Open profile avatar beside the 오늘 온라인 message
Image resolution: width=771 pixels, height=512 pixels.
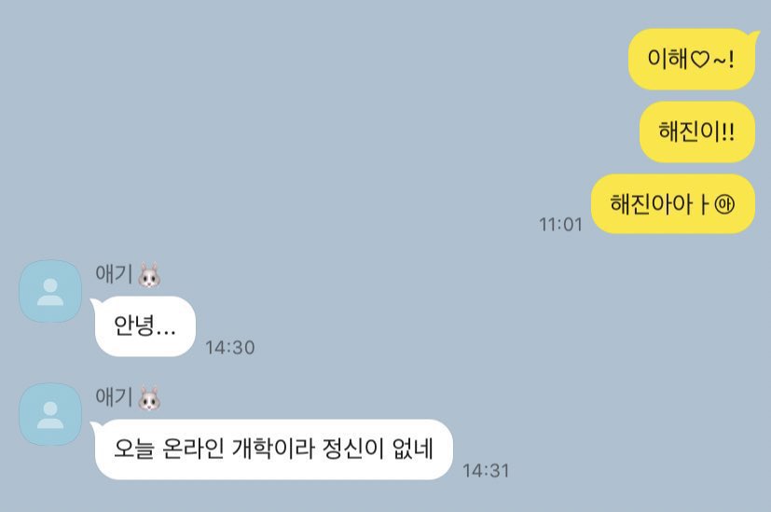click(x=50, y=415)
